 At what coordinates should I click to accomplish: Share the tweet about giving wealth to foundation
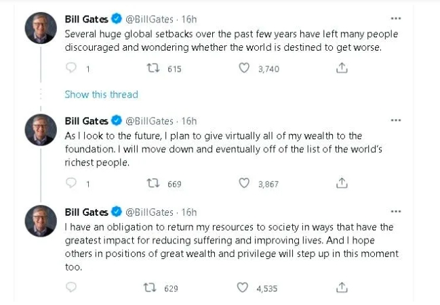coord(342,183)
